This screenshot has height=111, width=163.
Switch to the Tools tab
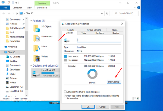click(84, 33)
